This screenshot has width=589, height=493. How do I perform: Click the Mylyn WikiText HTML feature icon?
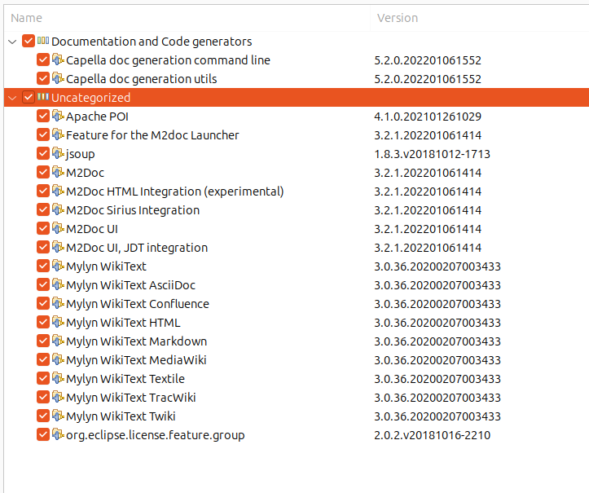pyautogui.click(x=58, y=322)
